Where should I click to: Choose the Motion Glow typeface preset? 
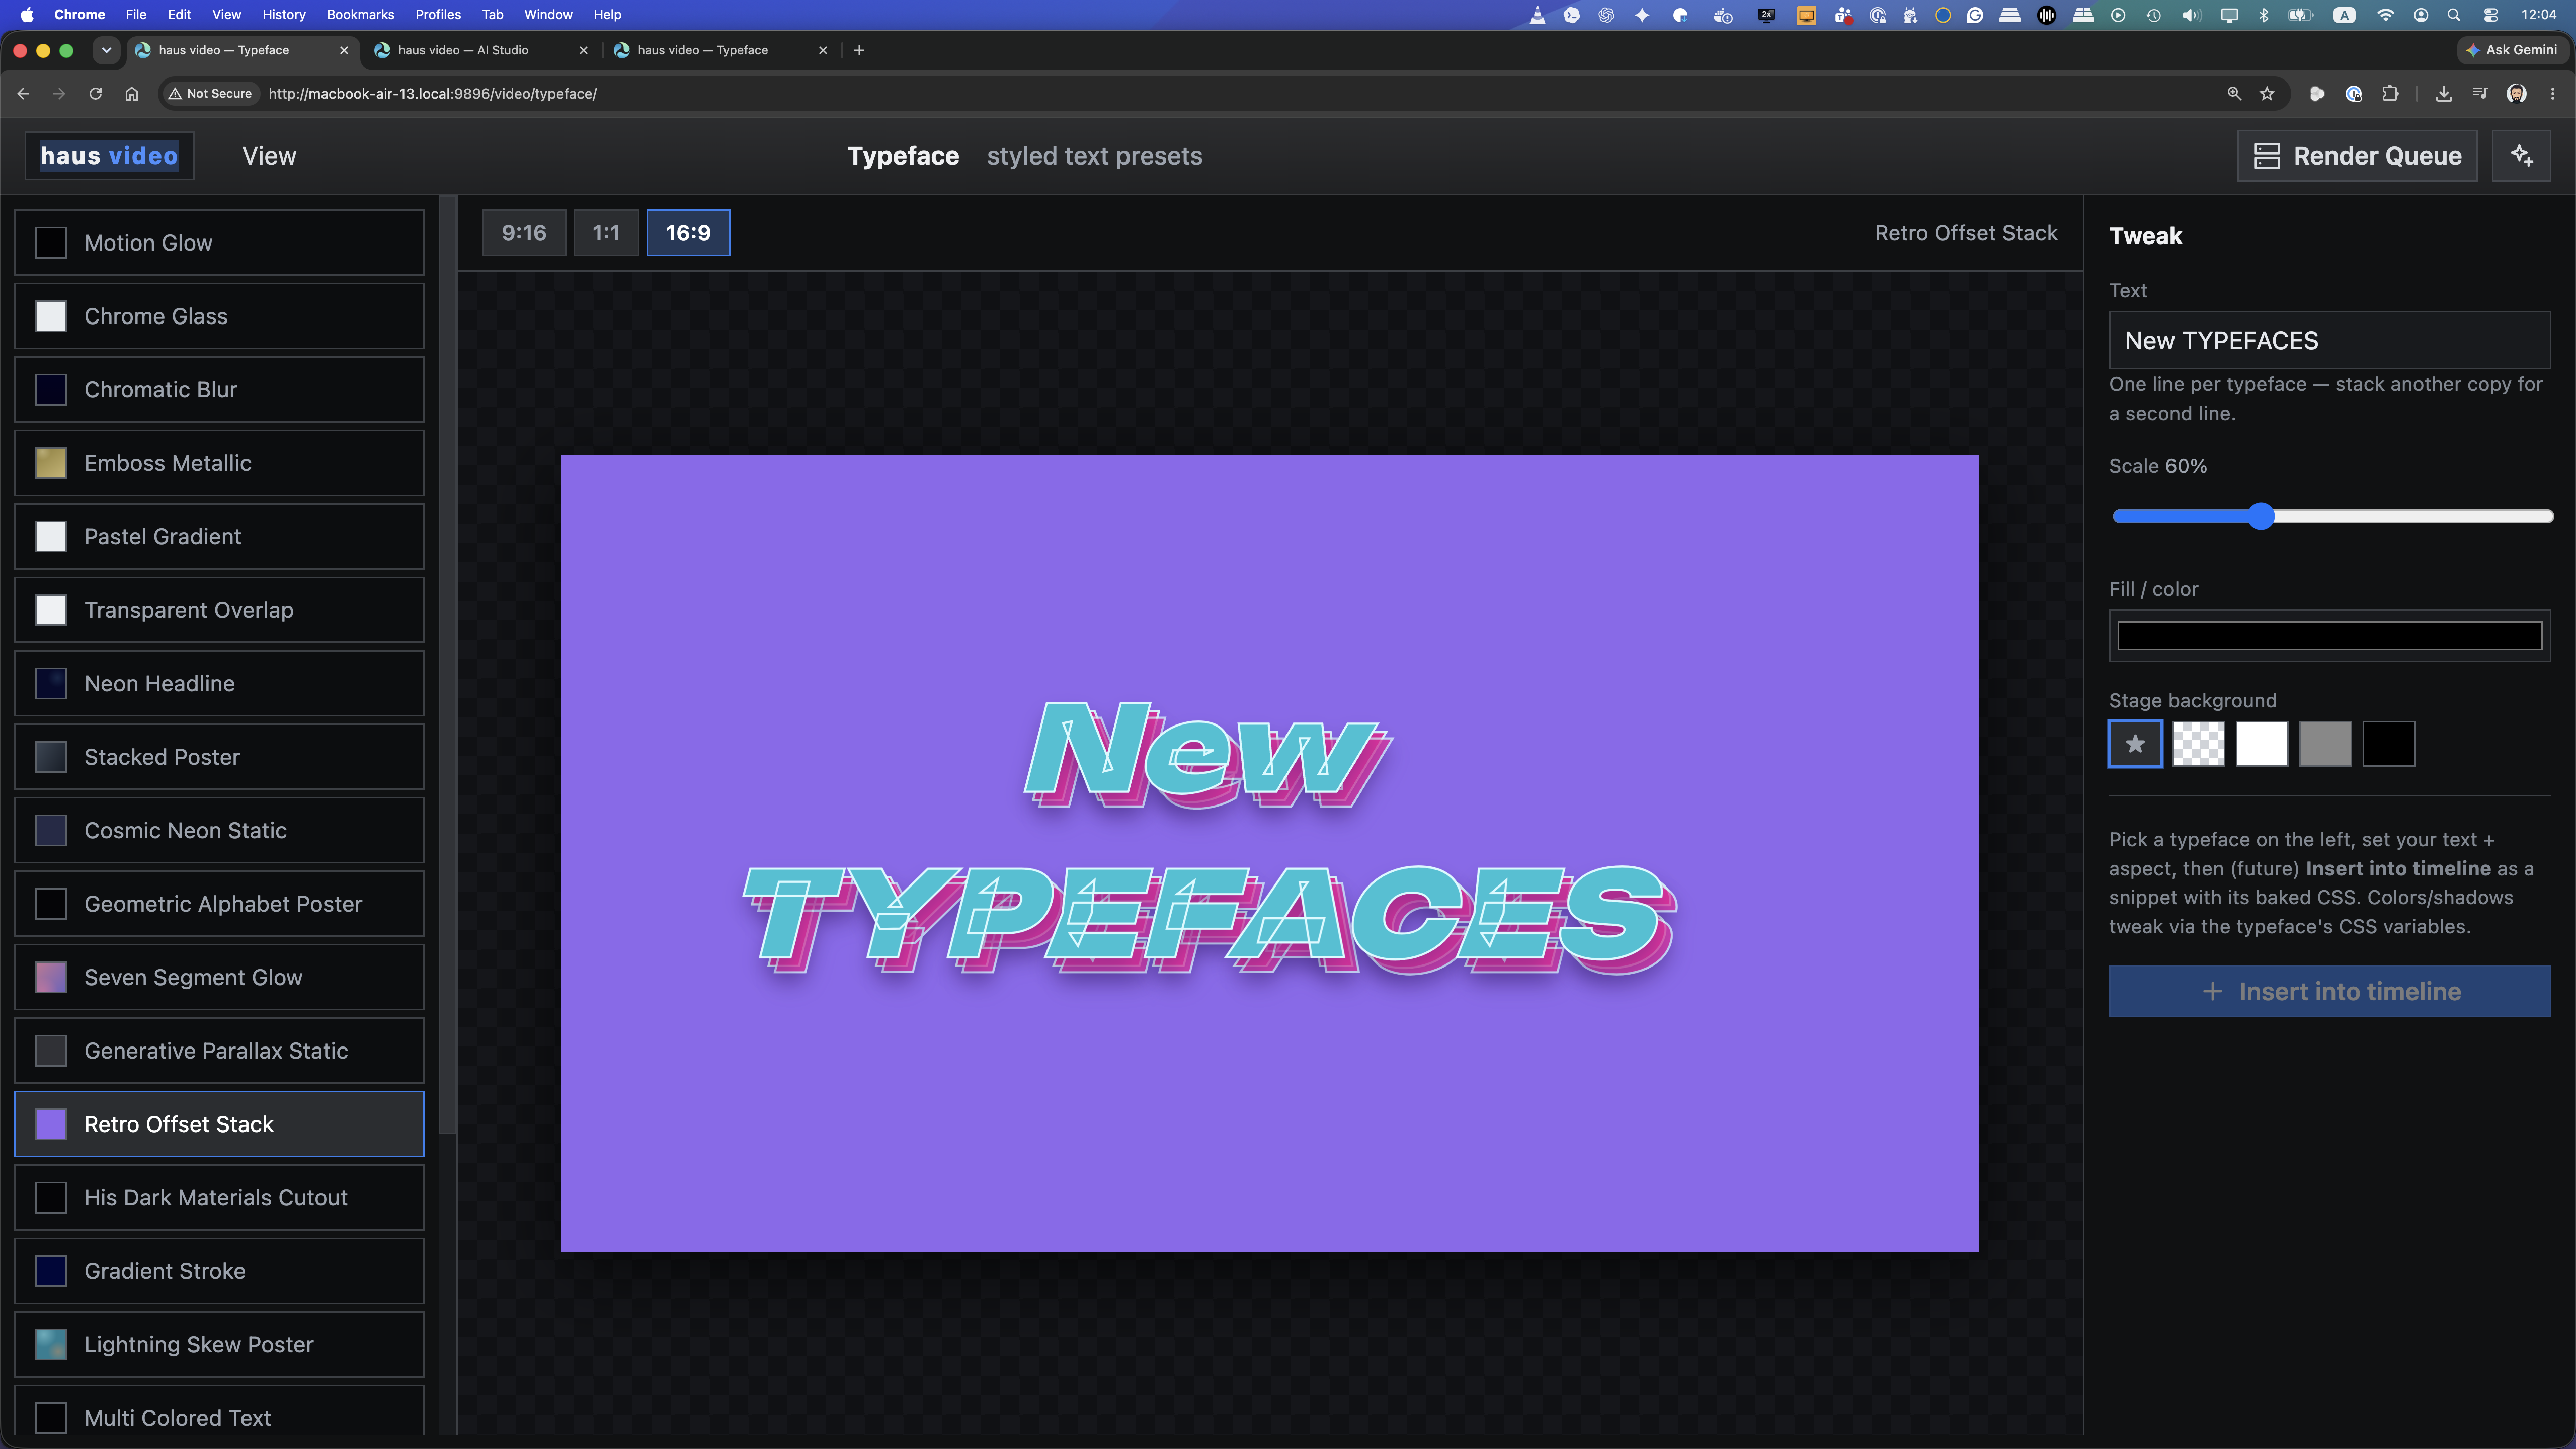(x=219, y=243)
